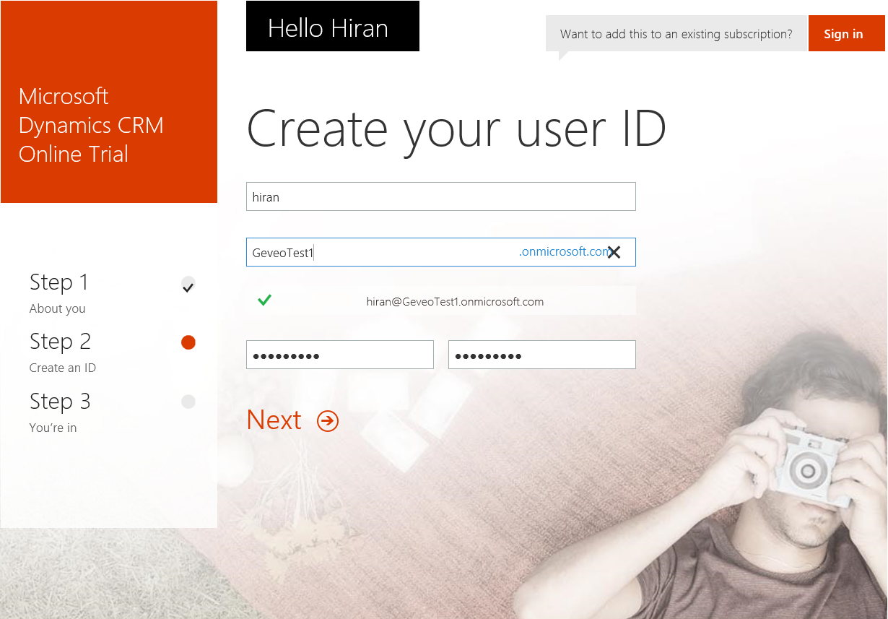The width and height of the screenshot is (888, 619).
Task: Select Step 3 You're in
Action: 60,412
